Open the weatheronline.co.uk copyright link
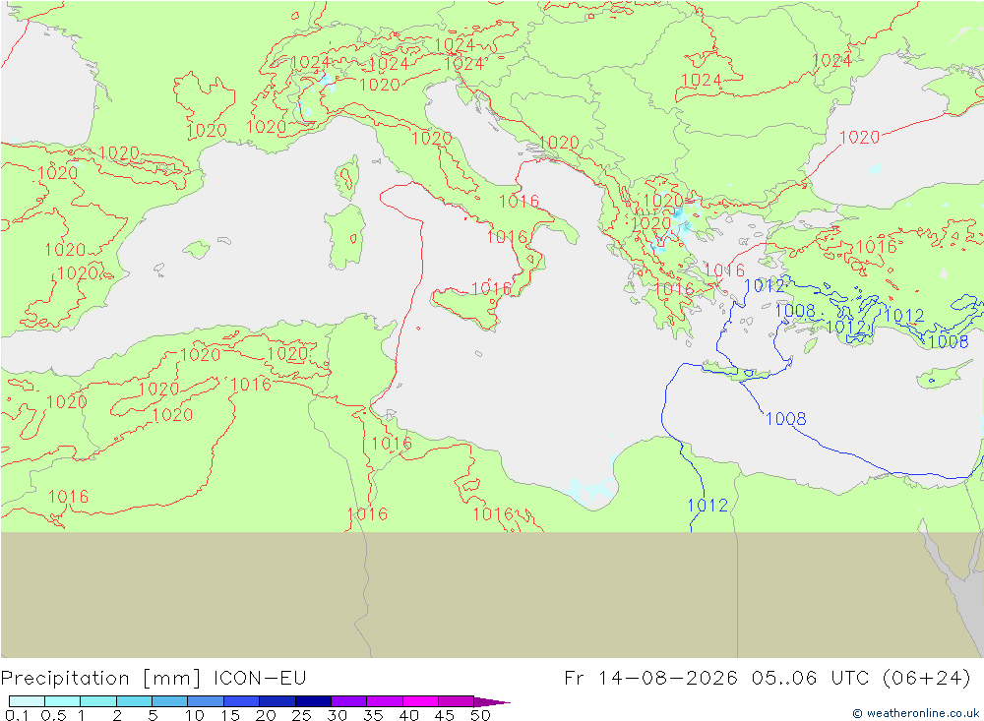Image resolution: width=984 pixels, height=721 pixels. pyautogui.click(x=915, y=713)
